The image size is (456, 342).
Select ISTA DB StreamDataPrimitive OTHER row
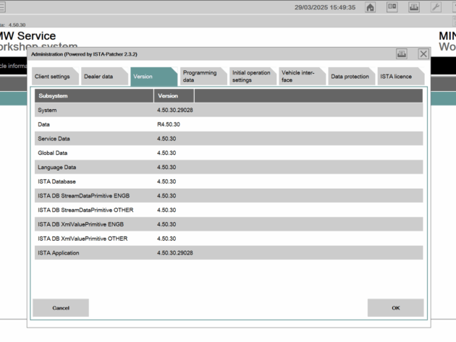pos(229,210)
